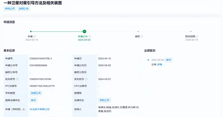
Task: Click the IPC分类号 field label
Action: [x=11, y=86]
